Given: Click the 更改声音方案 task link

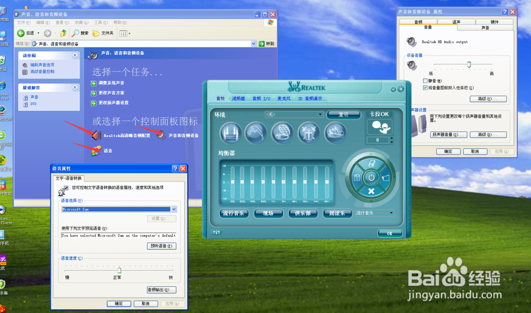Looking at the screenshot, I should pyautogui.click(x=107, y=93).
